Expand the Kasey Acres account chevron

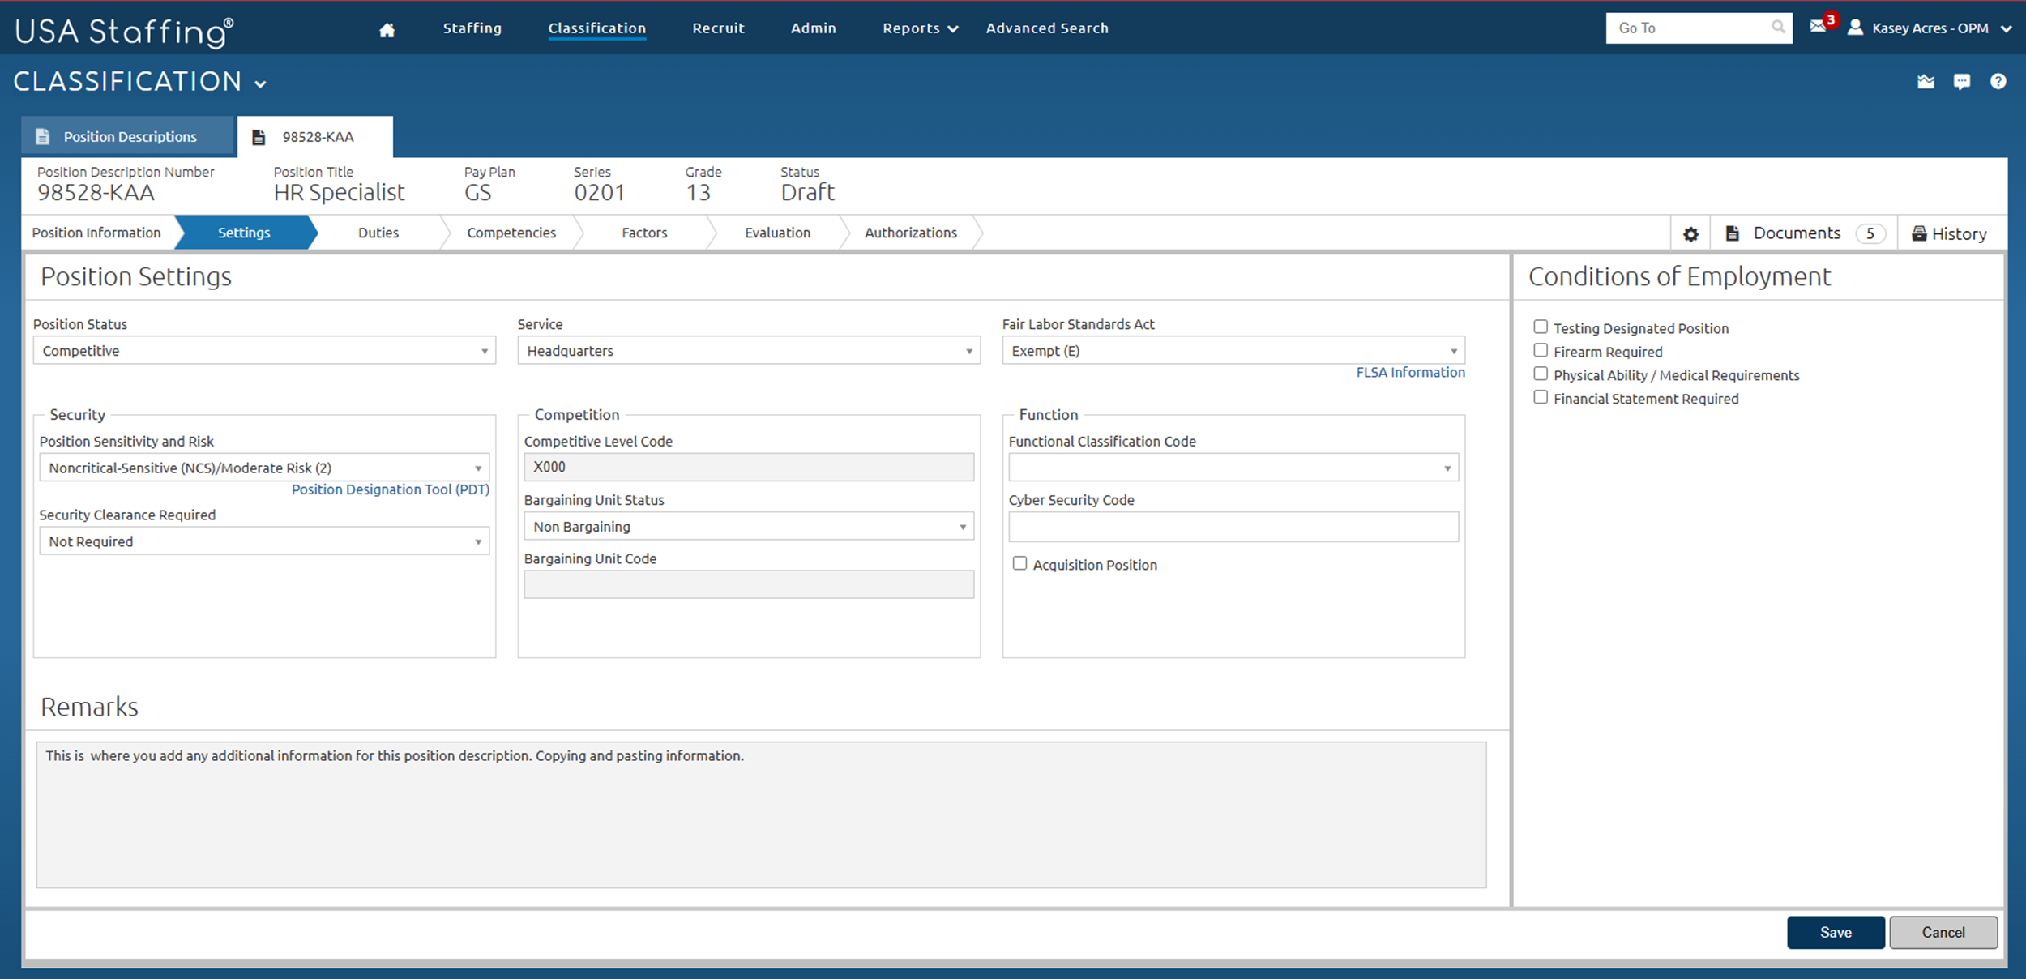(x=2007, y=28)
